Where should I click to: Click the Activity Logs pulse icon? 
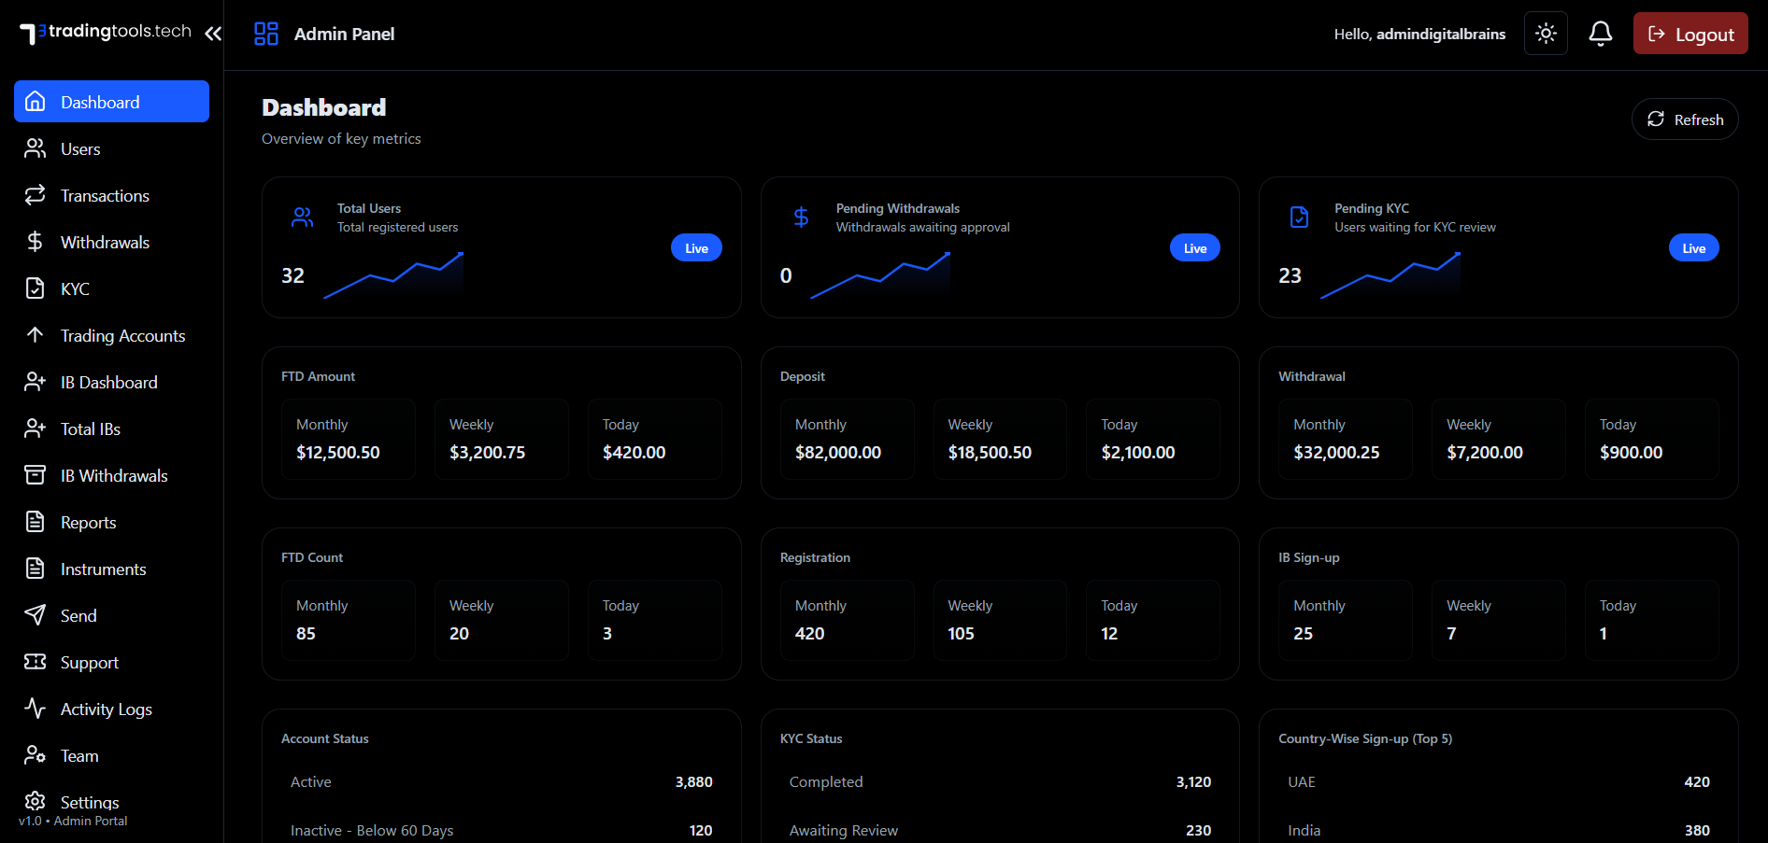(36, 709)
